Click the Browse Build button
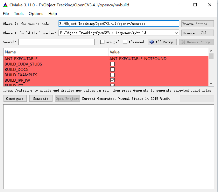Image resolution: width=218 pixels, height=192 pixels. pos(197,33)
